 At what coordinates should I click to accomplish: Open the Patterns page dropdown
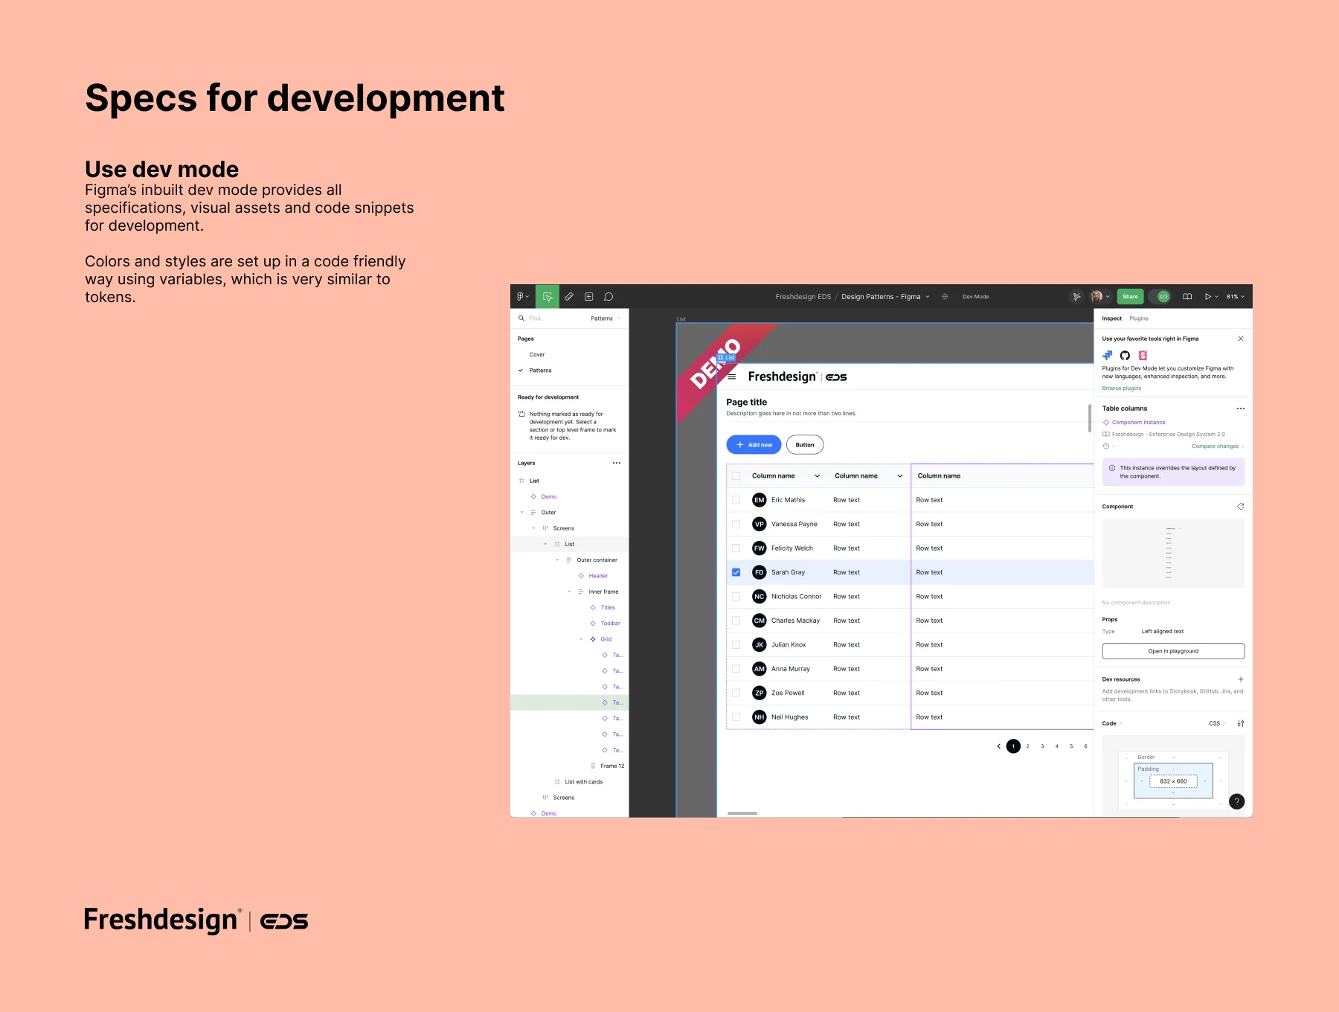605,318
